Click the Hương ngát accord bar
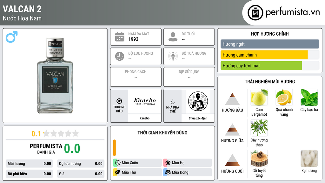The image size is (325, 183). point(270,44)
